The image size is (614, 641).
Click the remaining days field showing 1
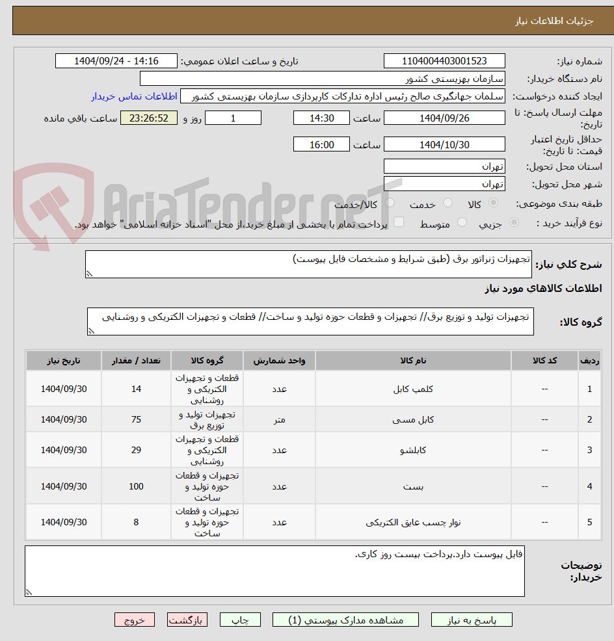click(232, 118)
